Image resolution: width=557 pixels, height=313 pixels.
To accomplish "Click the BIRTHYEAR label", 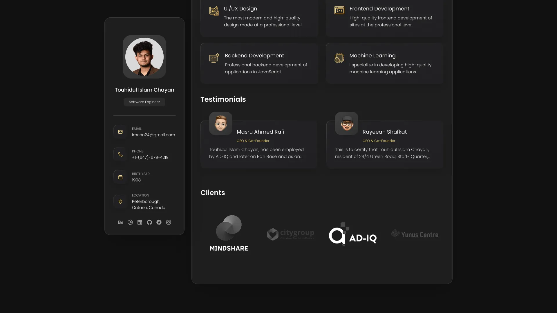I will coord(141,174).
